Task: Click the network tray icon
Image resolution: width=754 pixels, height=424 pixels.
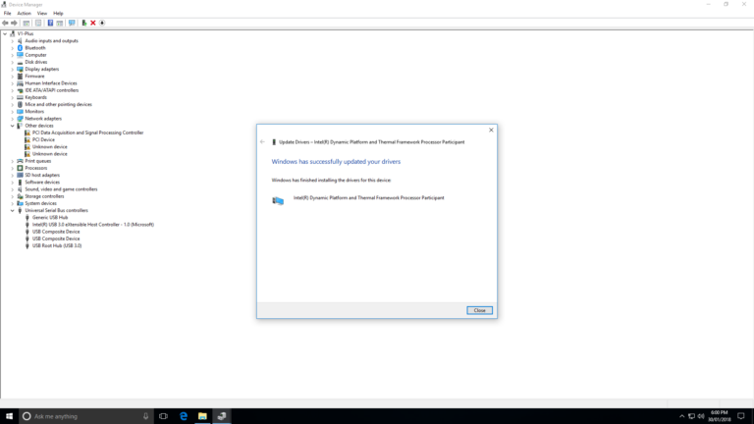Action: coord(691,416)
